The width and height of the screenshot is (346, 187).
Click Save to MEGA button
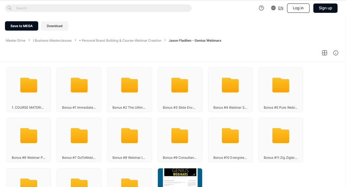[21, 26]
